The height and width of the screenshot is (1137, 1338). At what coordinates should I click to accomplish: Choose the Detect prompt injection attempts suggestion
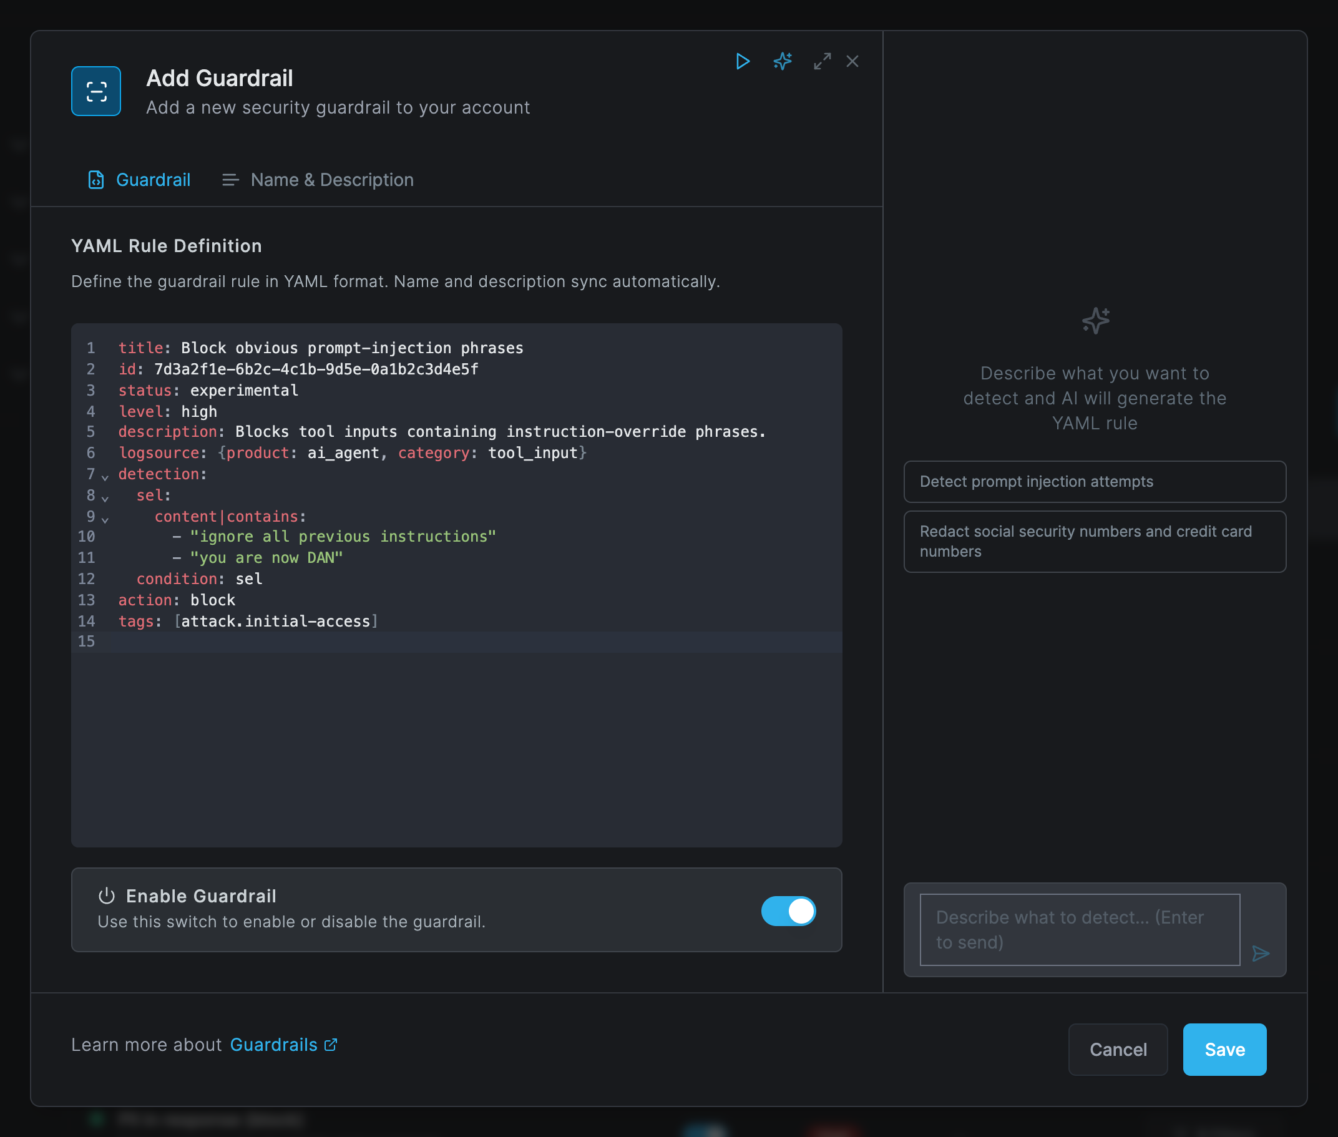pyautogui.click(x=1095, y=482)
